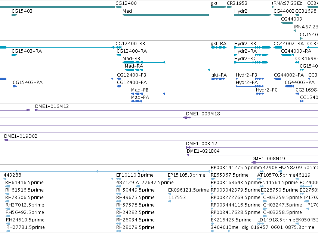Select the CG15403 gene label

click(22, 11)
